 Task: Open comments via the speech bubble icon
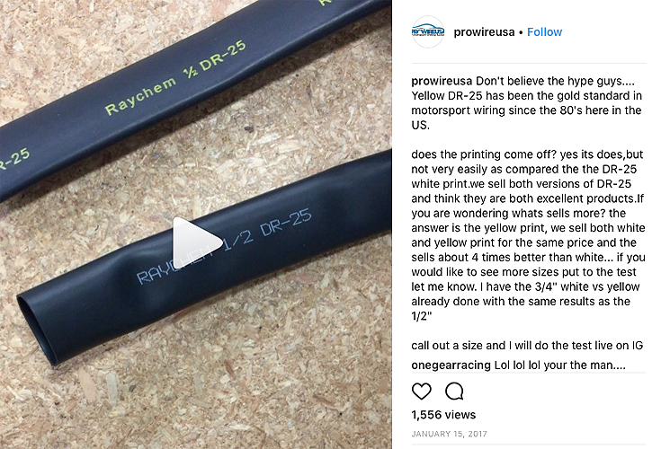(x=454, y=392)
